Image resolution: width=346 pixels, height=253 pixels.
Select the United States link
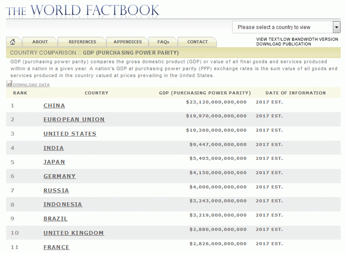tap(70, 134)
